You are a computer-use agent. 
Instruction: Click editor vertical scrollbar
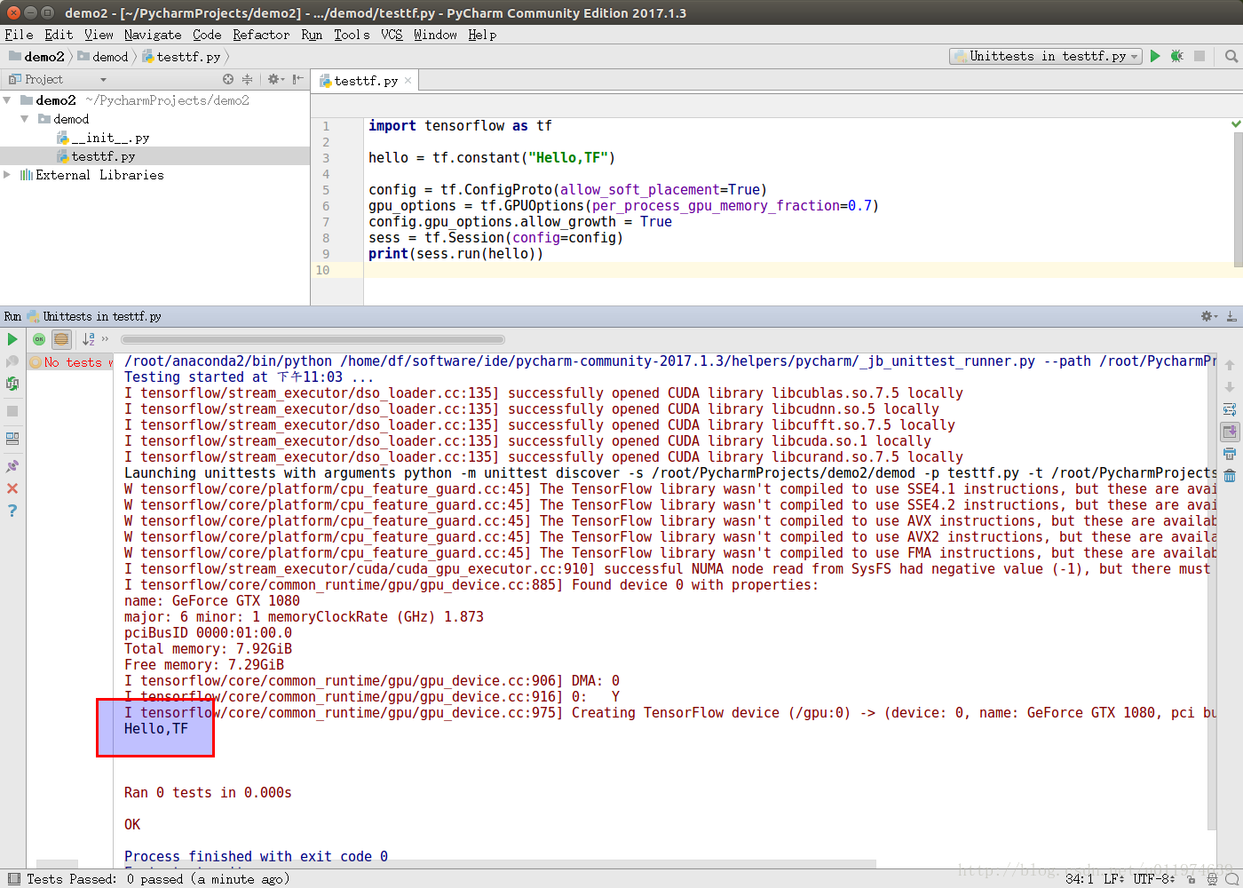click(1238, 200)
